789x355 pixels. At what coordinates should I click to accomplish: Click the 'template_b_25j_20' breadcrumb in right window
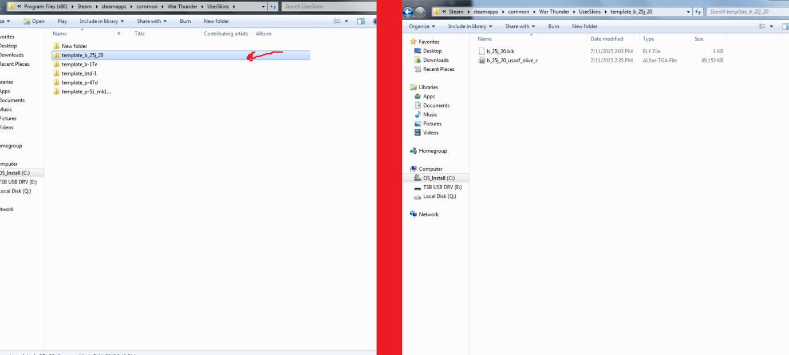(632, 11)
